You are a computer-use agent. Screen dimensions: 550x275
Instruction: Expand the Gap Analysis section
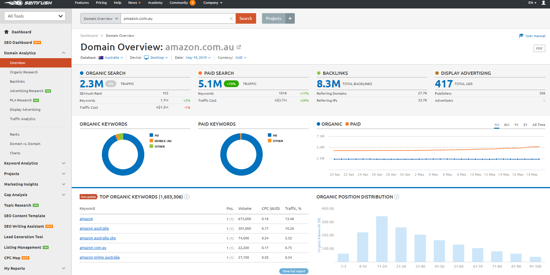tap(64, 195)
